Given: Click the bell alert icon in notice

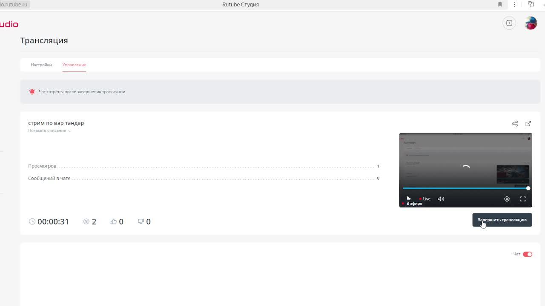Looking at the screenshot, I should tap(32, 91).
